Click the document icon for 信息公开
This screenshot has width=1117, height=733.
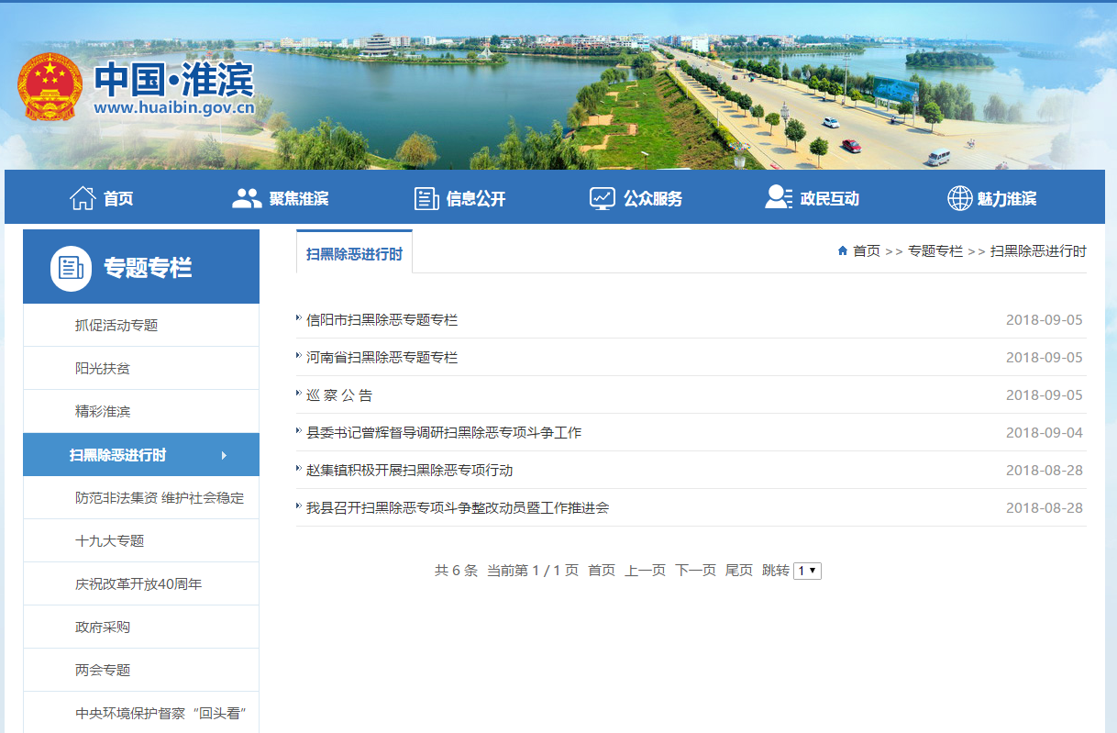(x=426, y=198)
